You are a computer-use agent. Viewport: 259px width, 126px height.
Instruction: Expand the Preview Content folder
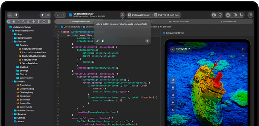tap(13, 110)
